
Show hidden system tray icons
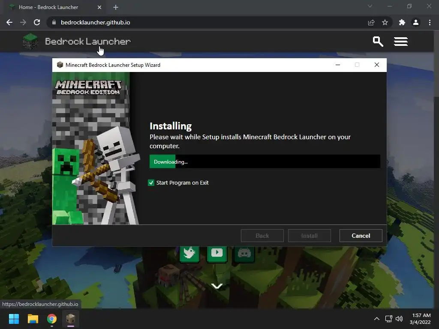coord(377,319)
